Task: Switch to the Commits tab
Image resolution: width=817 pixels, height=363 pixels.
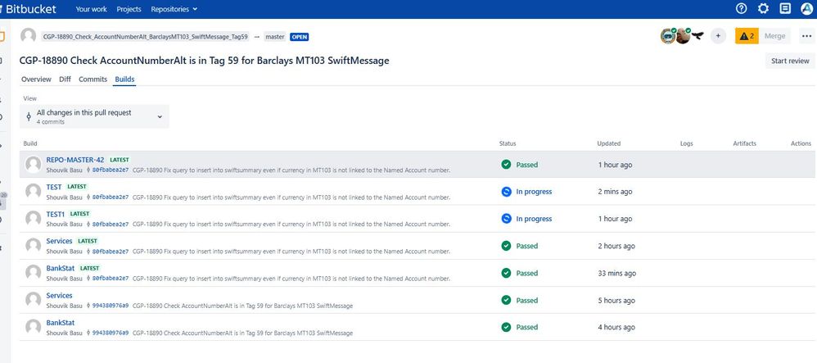Action: coord(93,79)
